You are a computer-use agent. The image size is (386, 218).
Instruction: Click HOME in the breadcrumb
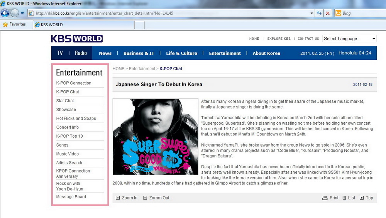pyautogui.click(x=119, y=69)
